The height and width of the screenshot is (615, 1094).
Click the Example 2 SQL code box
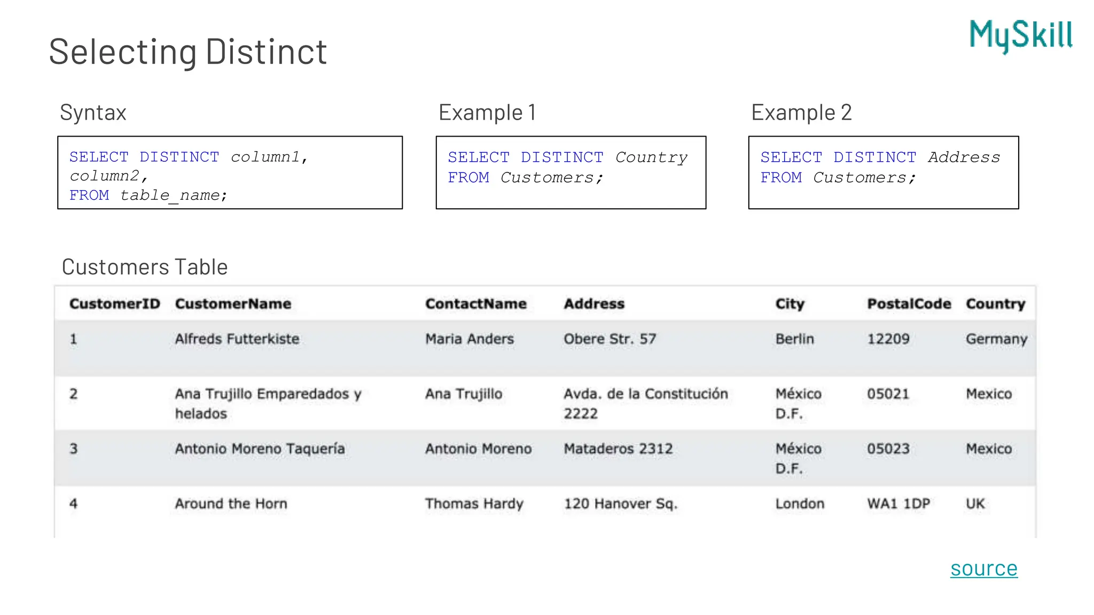(883, 172)
